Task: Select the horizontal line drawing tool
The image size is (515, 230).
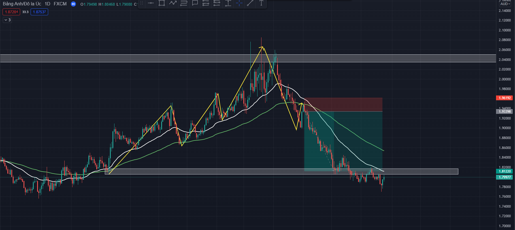Action: click(151, 3)
